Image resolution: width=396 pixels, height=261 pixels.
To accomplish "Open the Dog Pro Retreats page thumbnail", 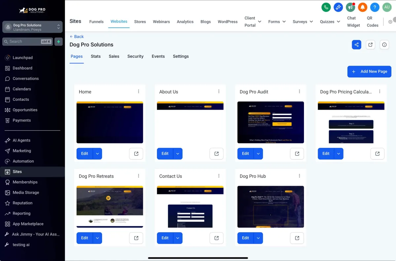I will [110, 206].
